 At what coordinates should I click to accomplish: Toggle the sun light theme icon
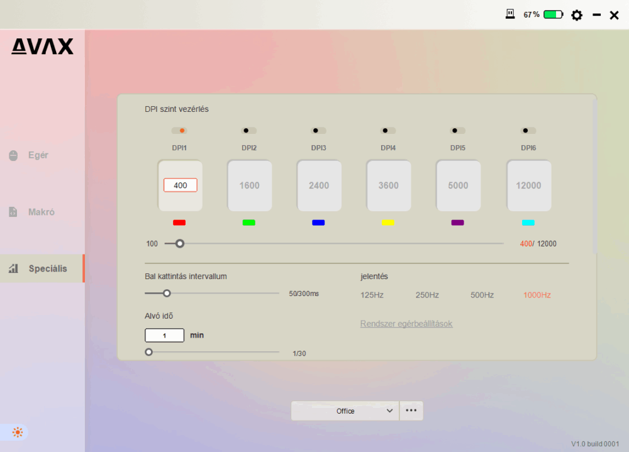(17, 432)
